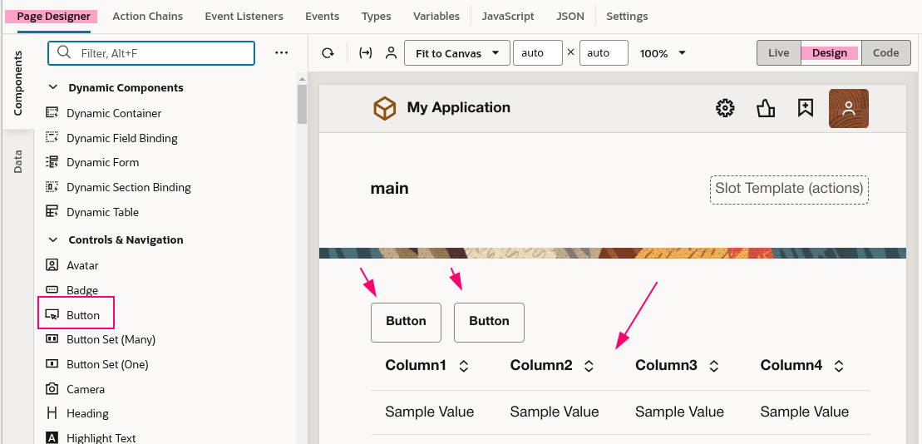
Task: Click the settings gear in app header
Action: (725, 108)
